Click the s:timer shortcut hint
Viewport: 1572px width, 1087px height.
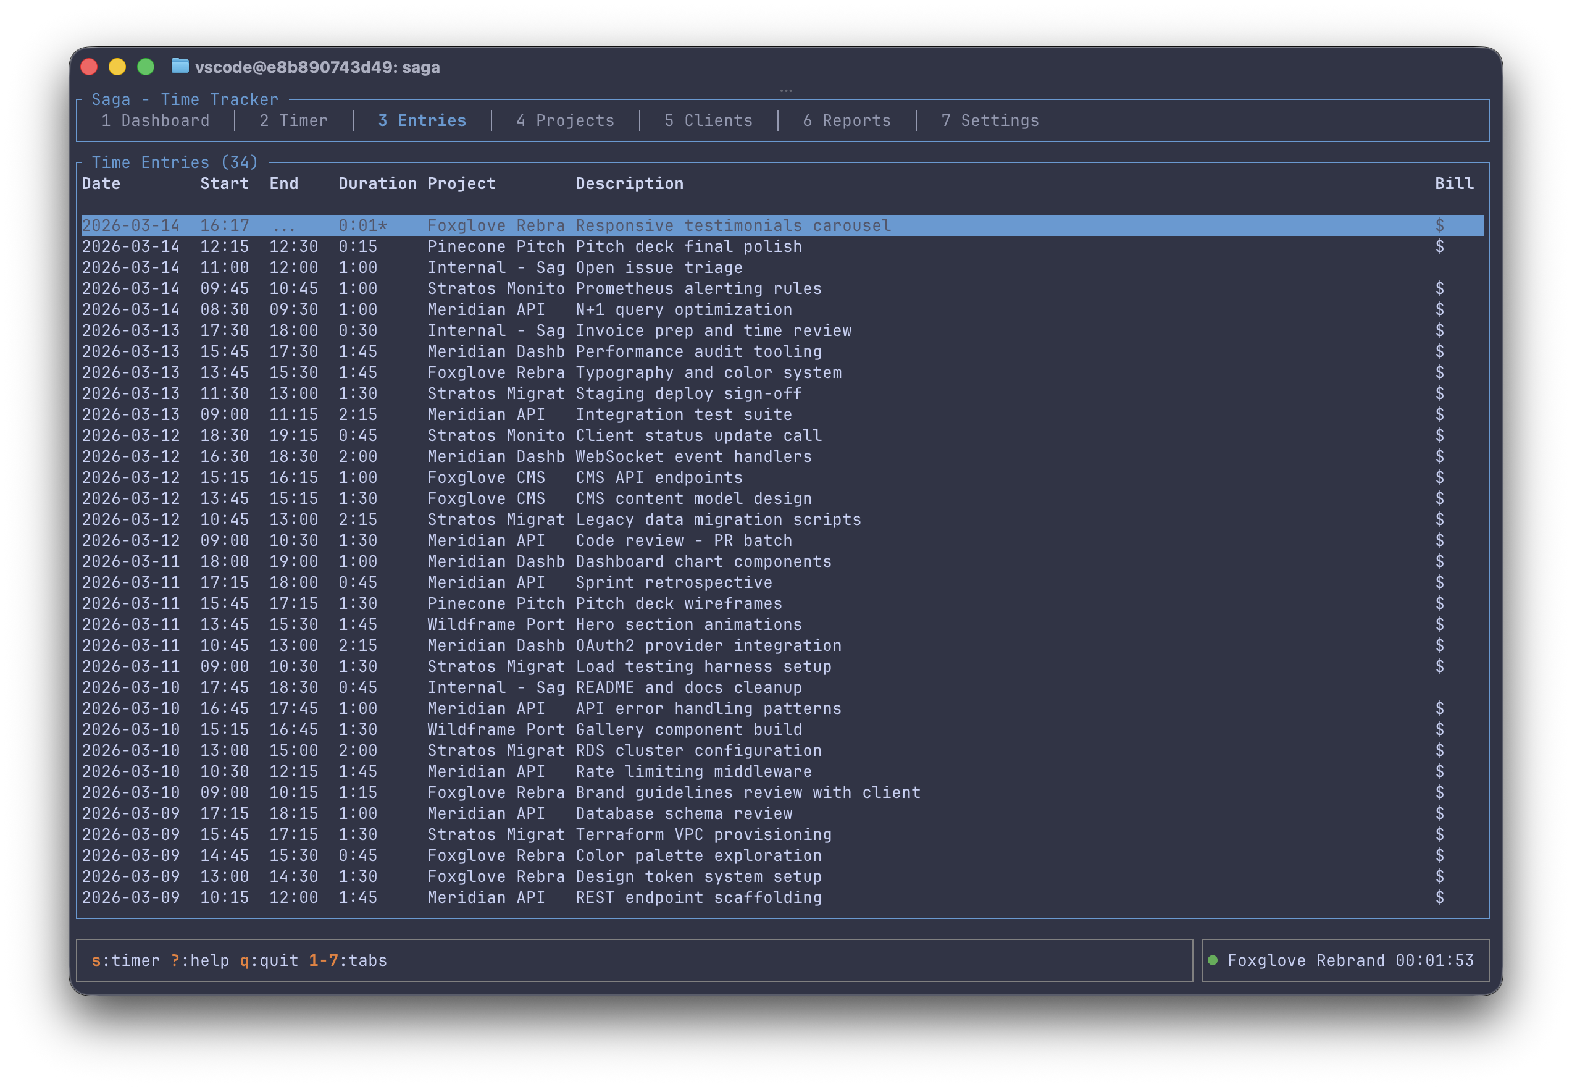coord(125,960)
